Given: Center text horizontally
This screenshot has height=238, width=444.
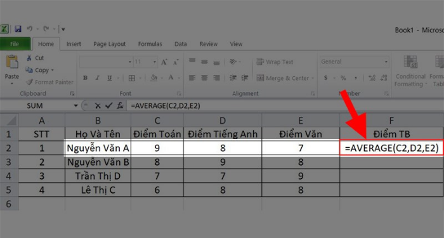Looking at the screenshot, I should 204,77.
